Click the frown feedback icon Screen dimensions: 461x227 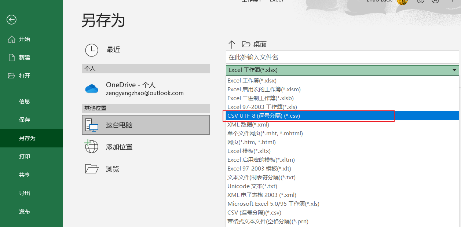(x=435, y=1)
